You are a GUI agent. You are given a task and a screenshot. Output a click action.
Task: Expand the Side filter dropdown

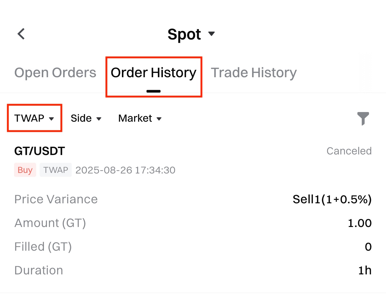click(86, 118)
